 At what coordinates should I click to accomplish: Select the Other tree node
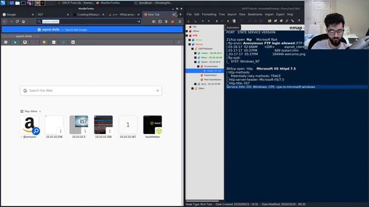pyautogui.click(x=201, y=88)
